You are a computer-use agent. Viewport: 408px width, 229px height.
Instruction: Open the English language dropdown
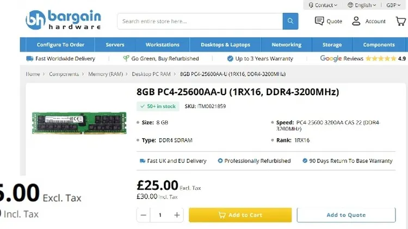pyautogui.click(x=362, y=5)
